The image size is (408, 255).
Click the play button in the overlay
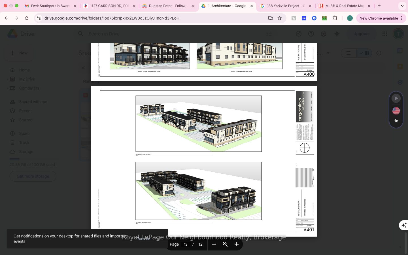(x=396, y=98)
